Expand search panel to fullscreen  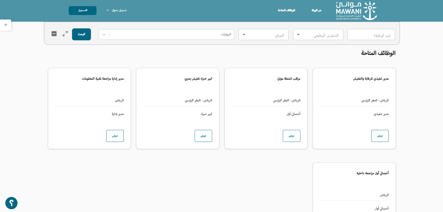(x=65, y=34)
